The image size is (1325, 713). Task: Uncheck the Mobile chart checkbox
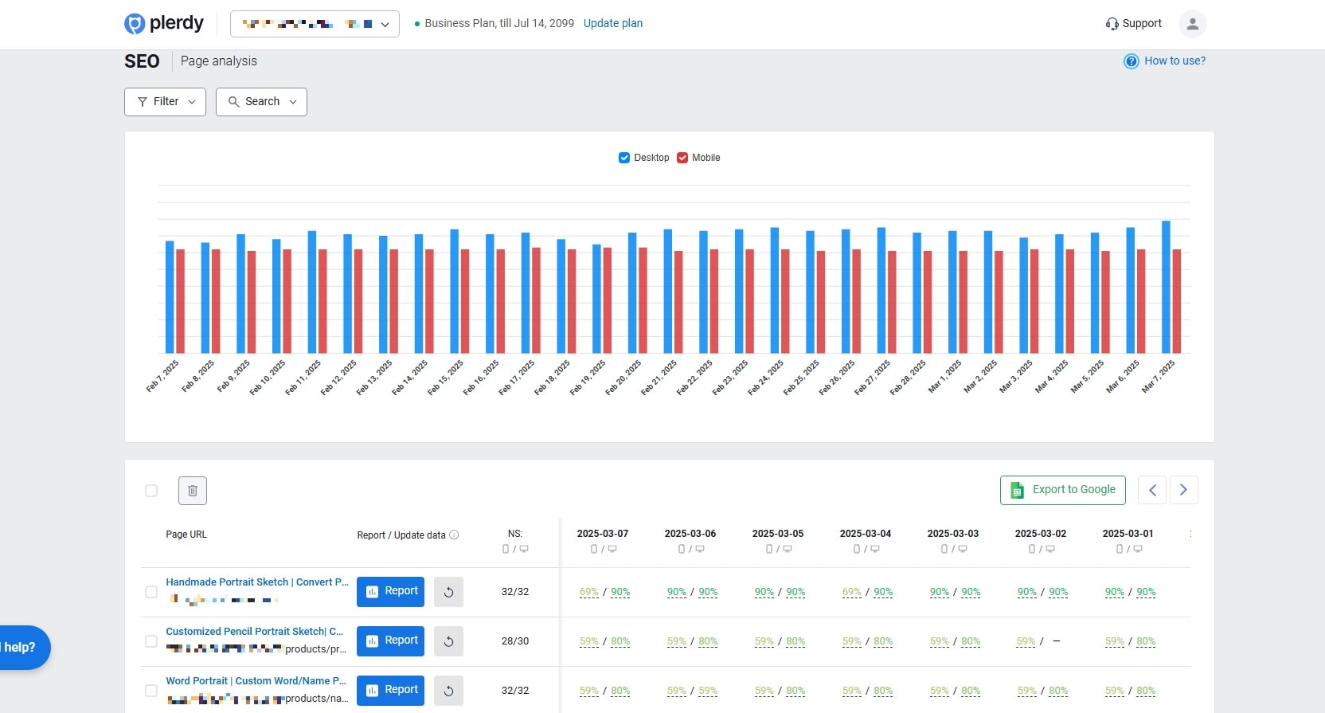682,158
